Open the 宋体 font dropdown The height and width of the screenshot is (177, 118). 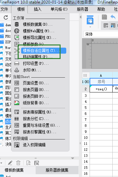(x=101, y=34)
